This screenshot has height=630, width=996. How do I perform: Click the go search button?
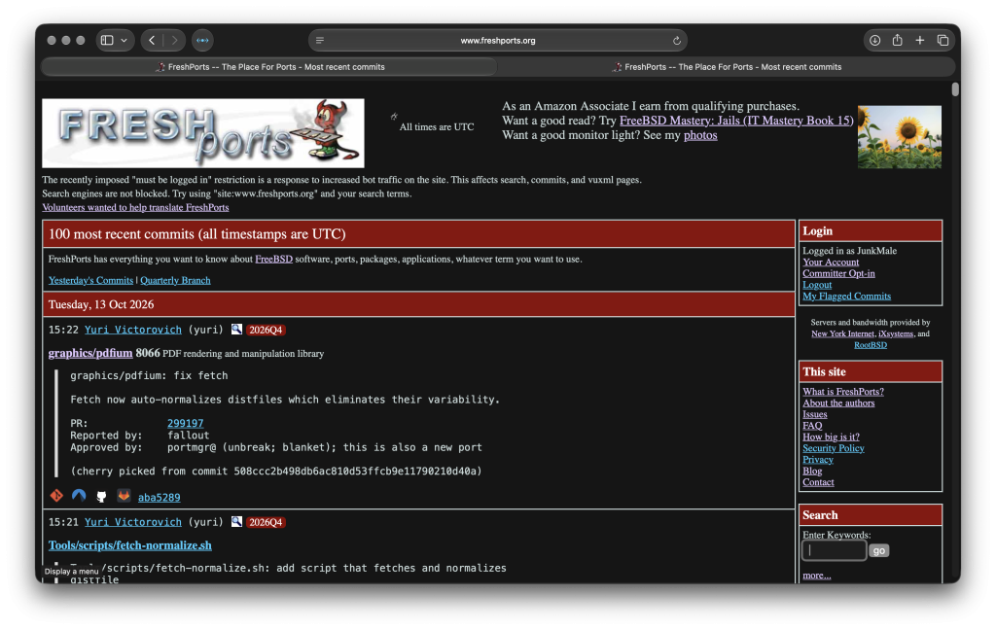point(879,550)
